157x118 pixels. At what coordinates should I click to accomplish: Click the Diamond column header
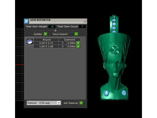point(69,40)
